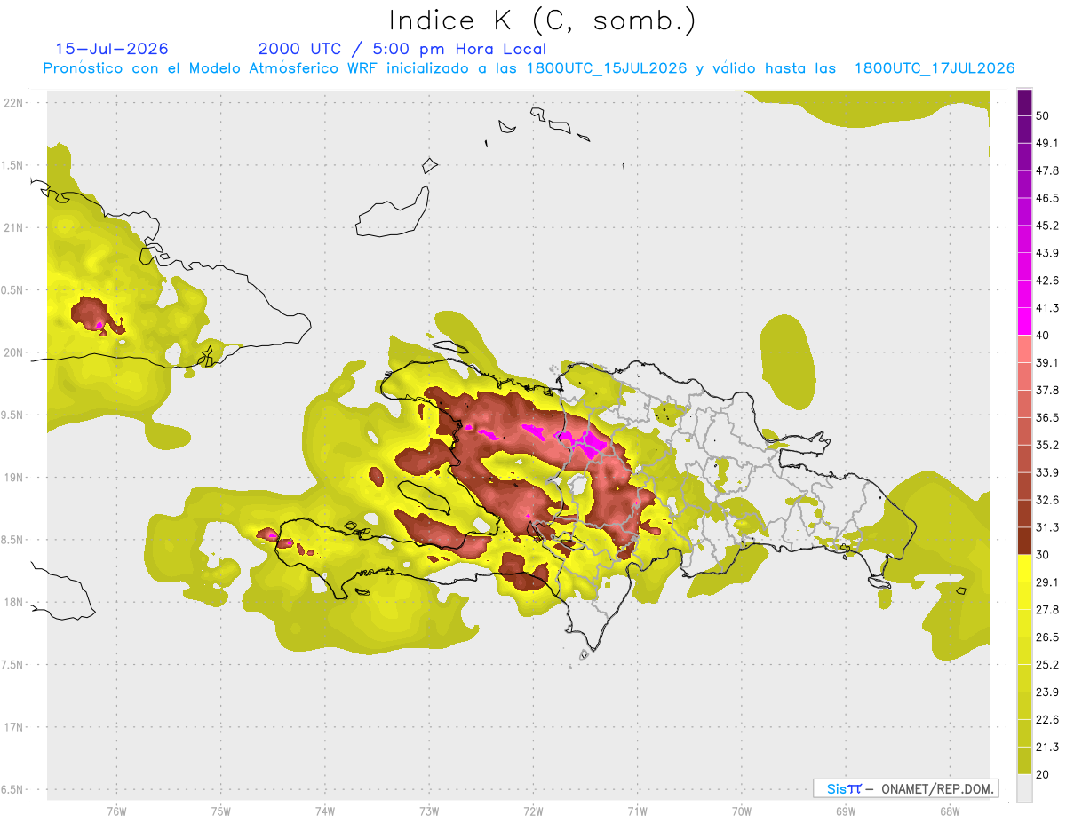
Task: Click the colorbar value label '29.1'
Action: point(1046,582)
